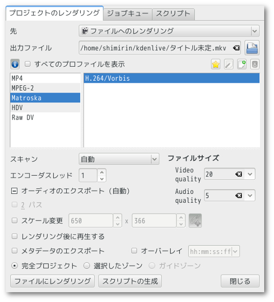Toggle the スケール変更 checkbox

tap(14, 220)
